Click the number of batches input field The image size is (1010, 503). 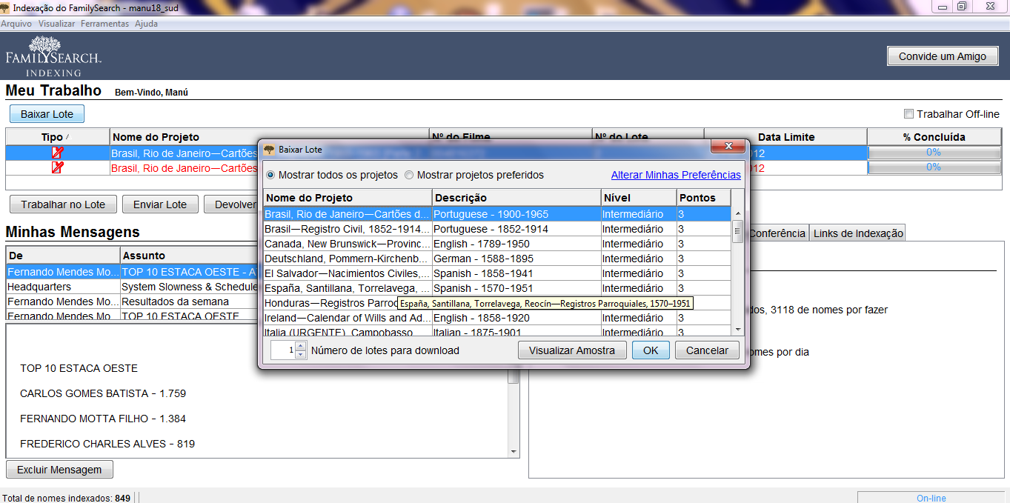click(283, 350)
